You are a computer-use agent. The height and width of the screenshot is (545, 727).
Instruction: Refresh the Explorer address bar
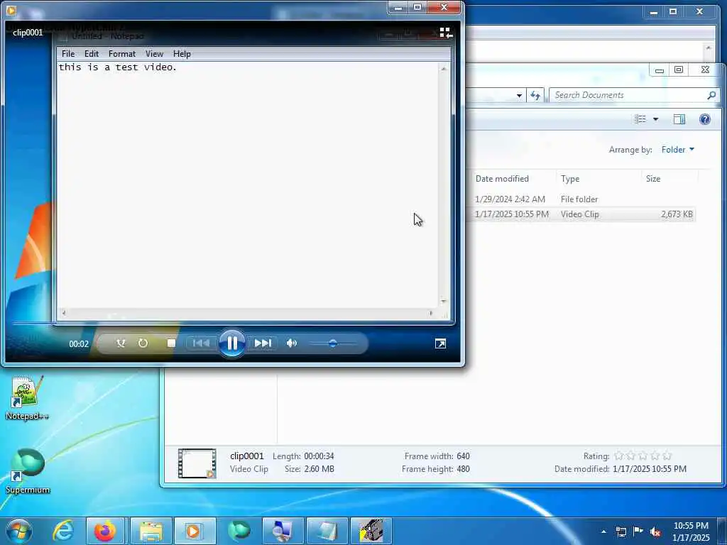(535, 96)
